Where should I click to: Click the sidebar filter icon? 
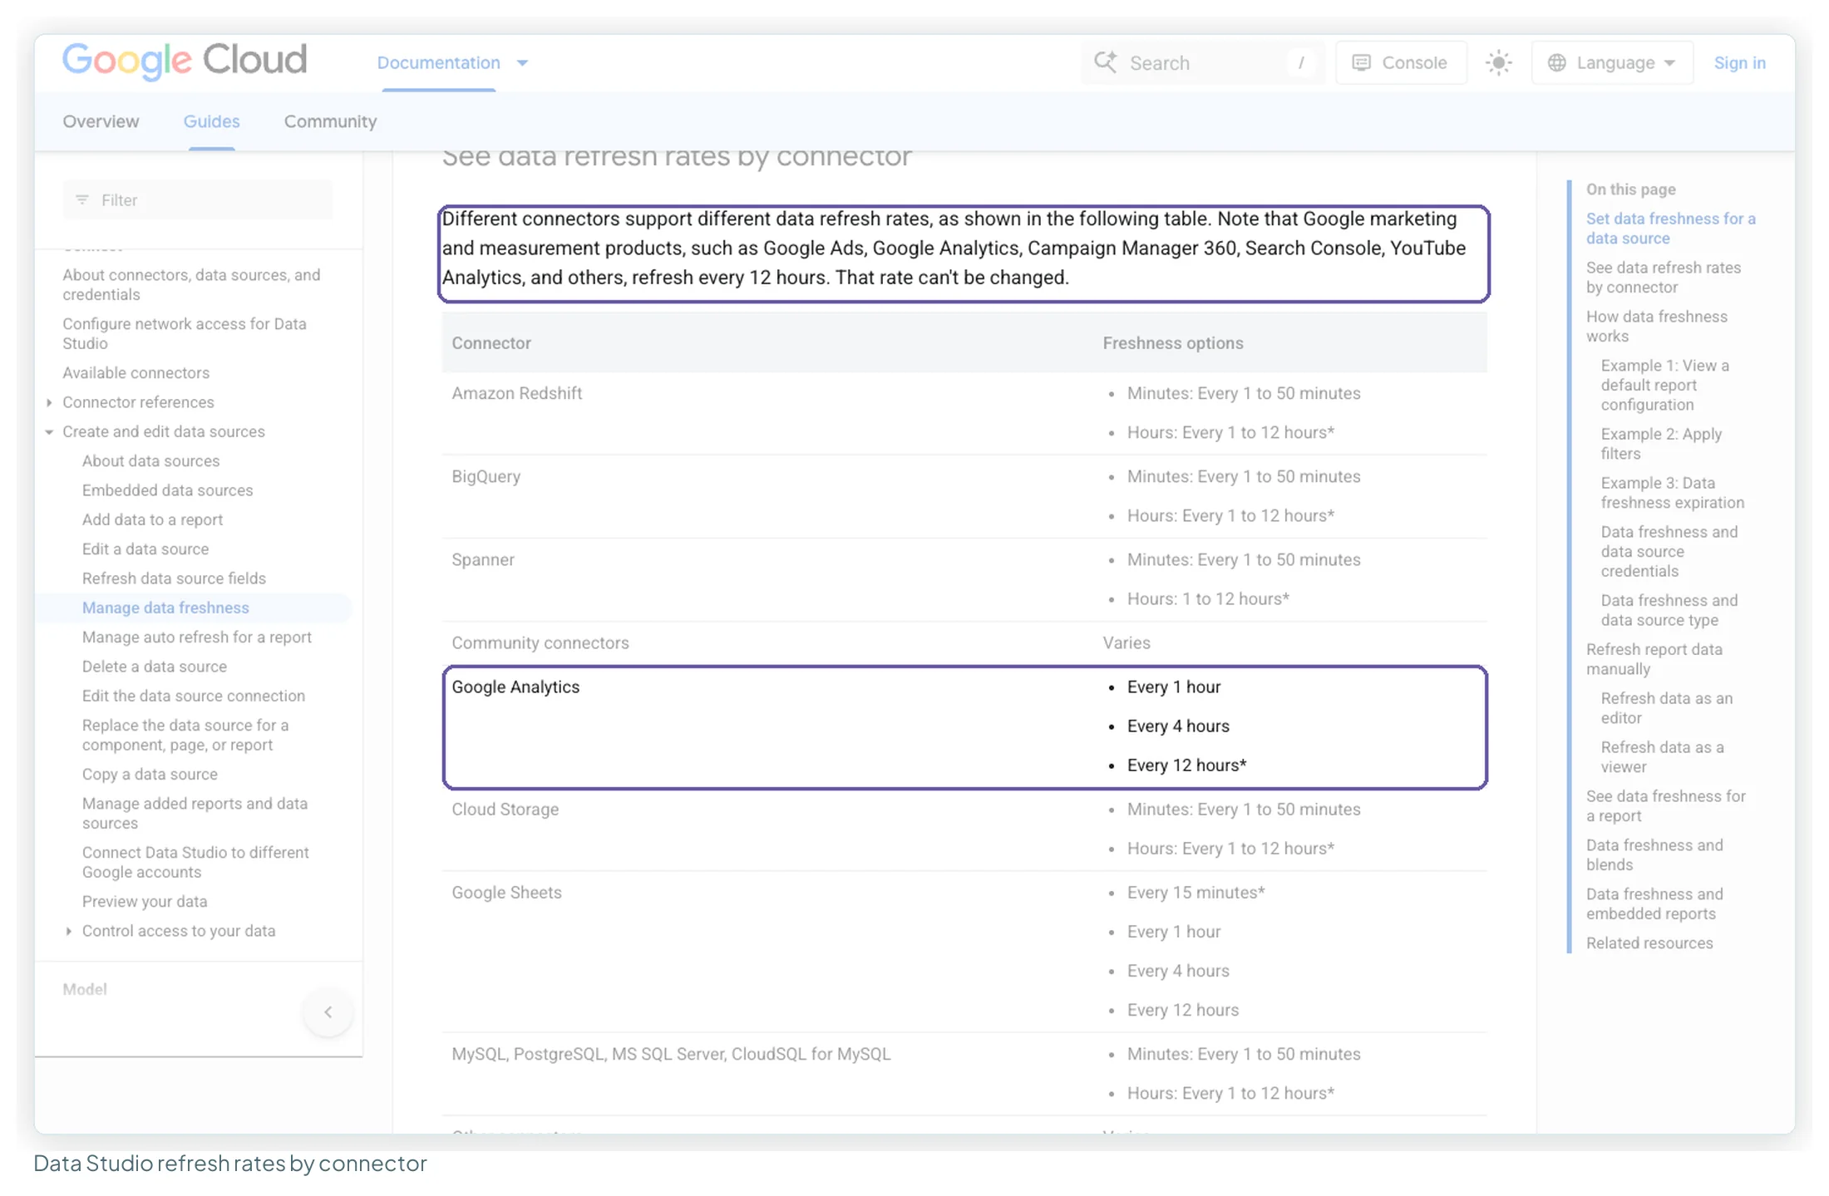pyautogui.click(x=81, y=199)
